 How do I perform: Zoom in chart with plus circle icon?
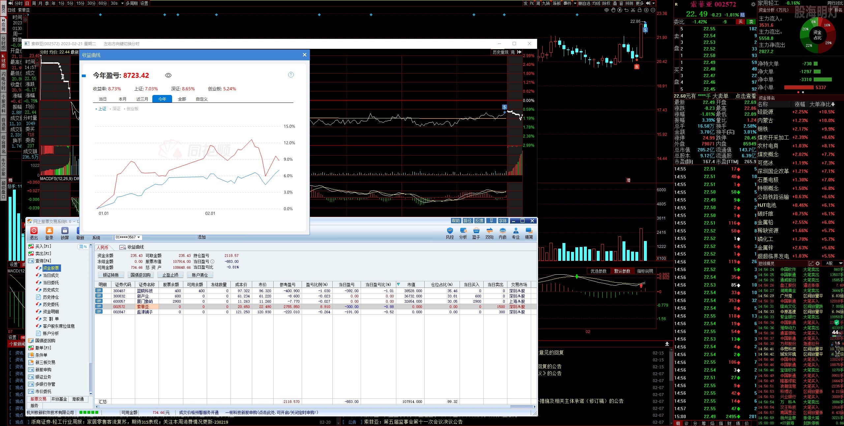pyautogui.click(x=646, y=10)
